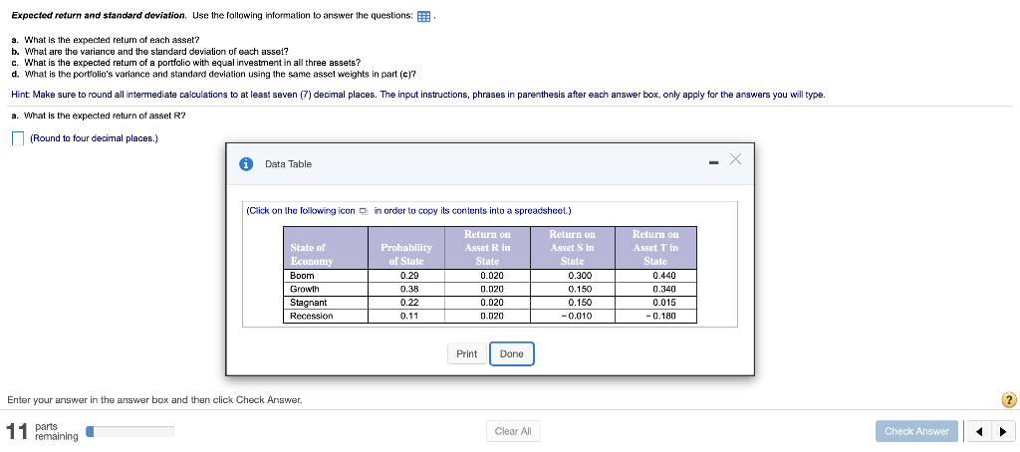
Task: Click probability value 0.29
Action: [408, 276]
